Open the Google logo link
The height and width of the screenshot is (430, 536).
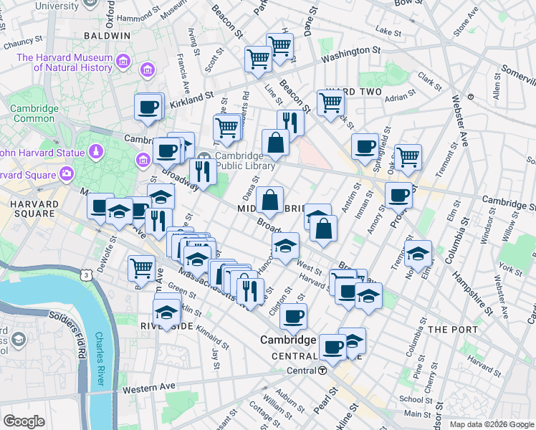(x=24, y=421)
